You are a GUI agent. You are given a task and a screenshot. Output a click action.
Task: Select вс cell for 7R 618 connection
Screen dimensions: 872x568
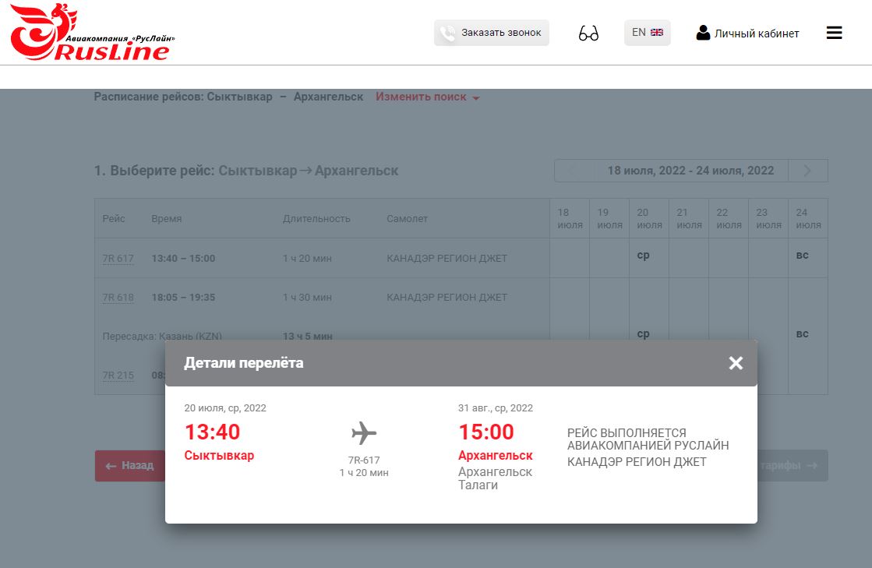coord(802,333)
